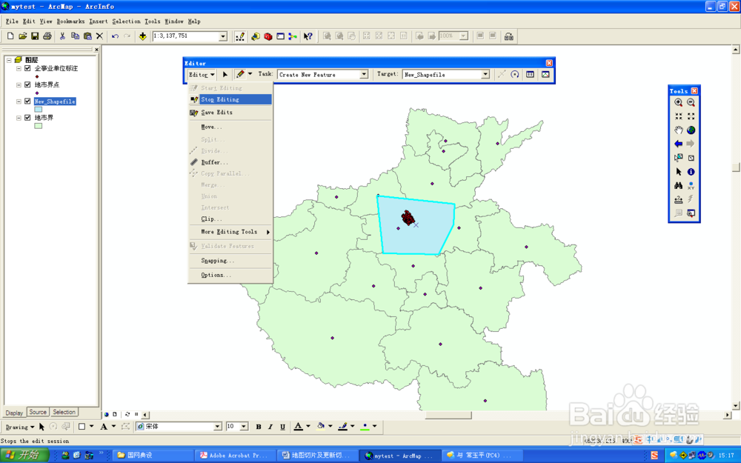The image size is (741, 463).
Task: Open Options... in Editor menu
Action: [230, 275]
